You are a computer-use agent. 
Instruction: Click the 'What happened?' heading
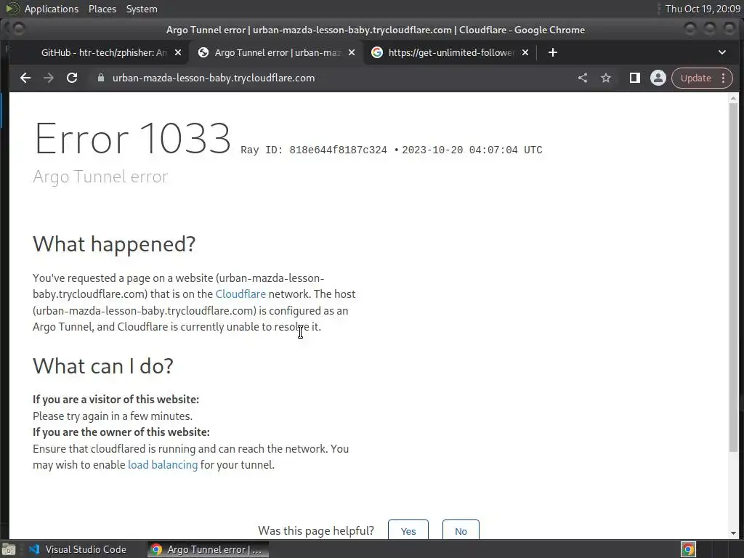point(114,244)
